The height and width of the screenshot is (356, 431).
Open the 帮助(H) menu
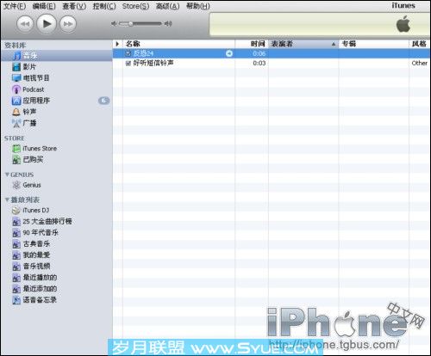(198, 6)
